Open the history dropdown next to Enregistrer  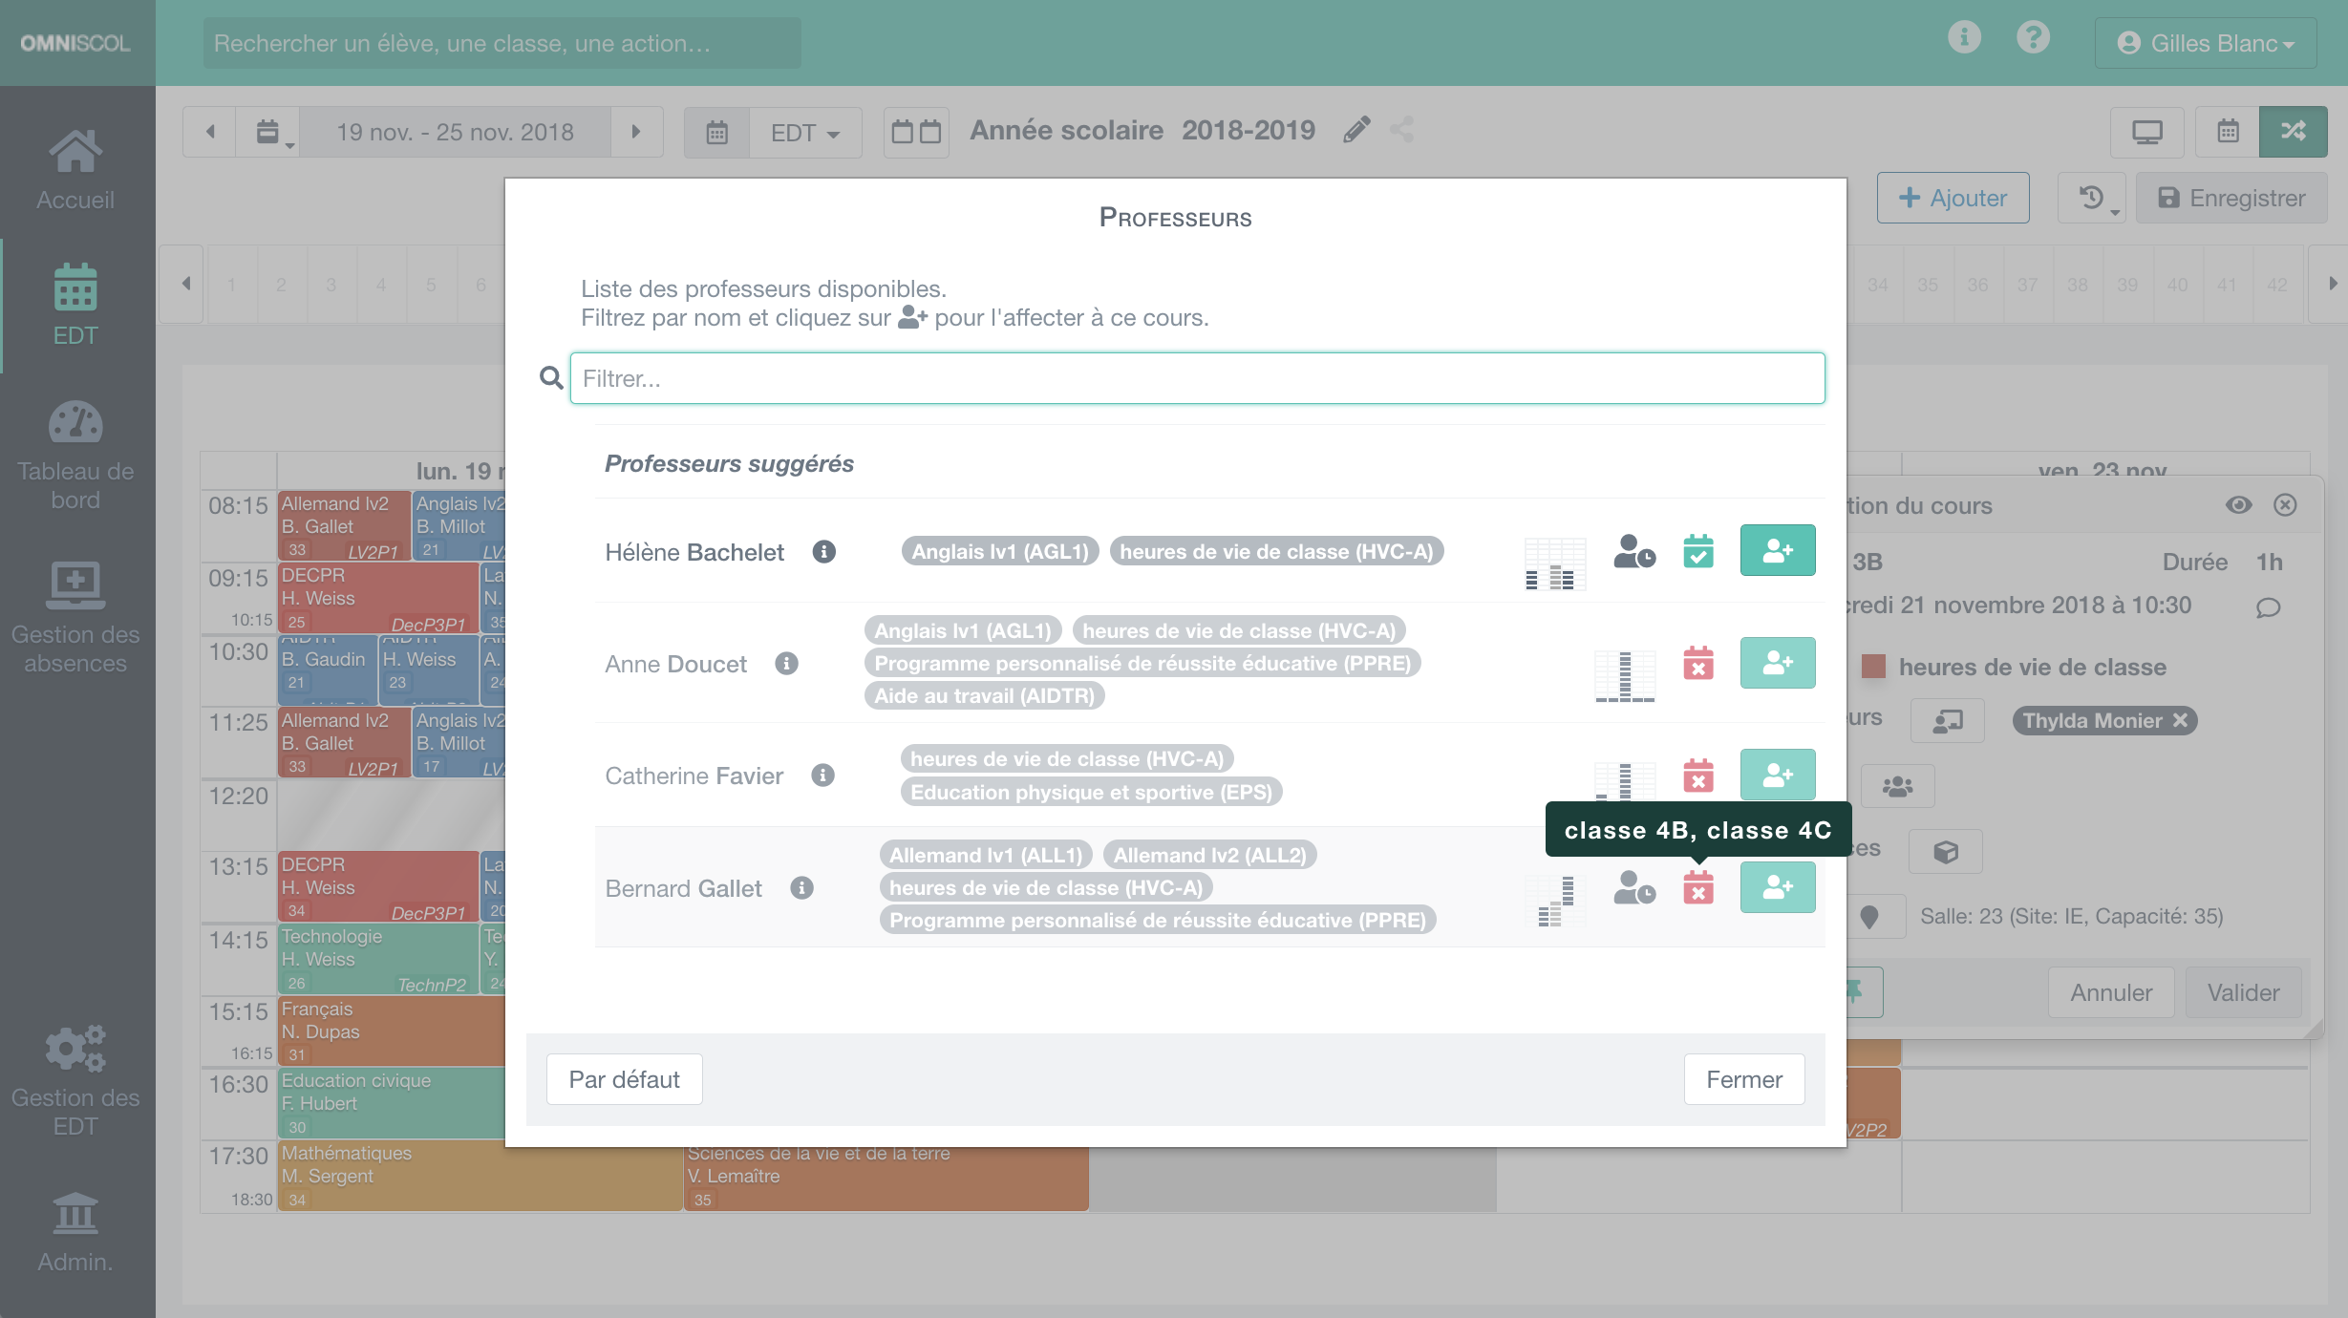[x=2092, y=199]
